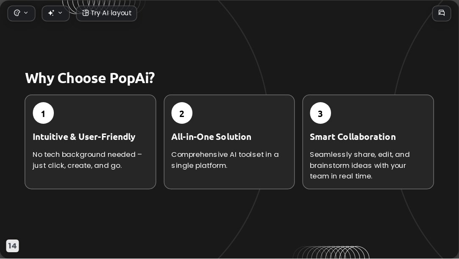Click the number 2 circle badge

[x=182, y=113]
